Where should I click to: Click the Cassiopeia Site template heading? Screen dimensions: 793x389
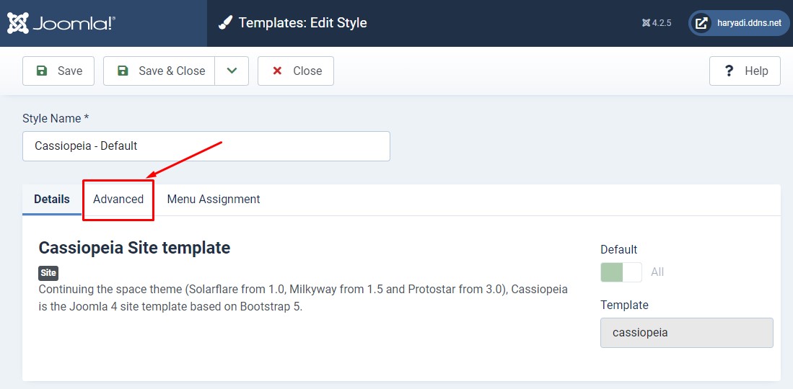[134, 248]
